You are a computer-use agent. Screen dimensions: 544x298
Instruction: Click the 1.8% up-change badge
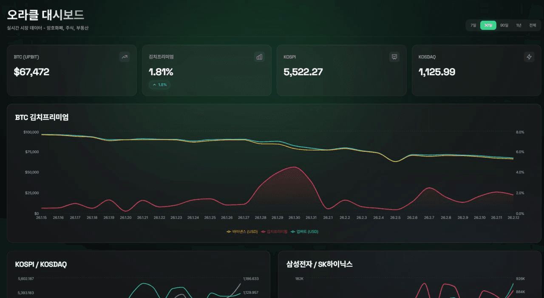point(160,85)
